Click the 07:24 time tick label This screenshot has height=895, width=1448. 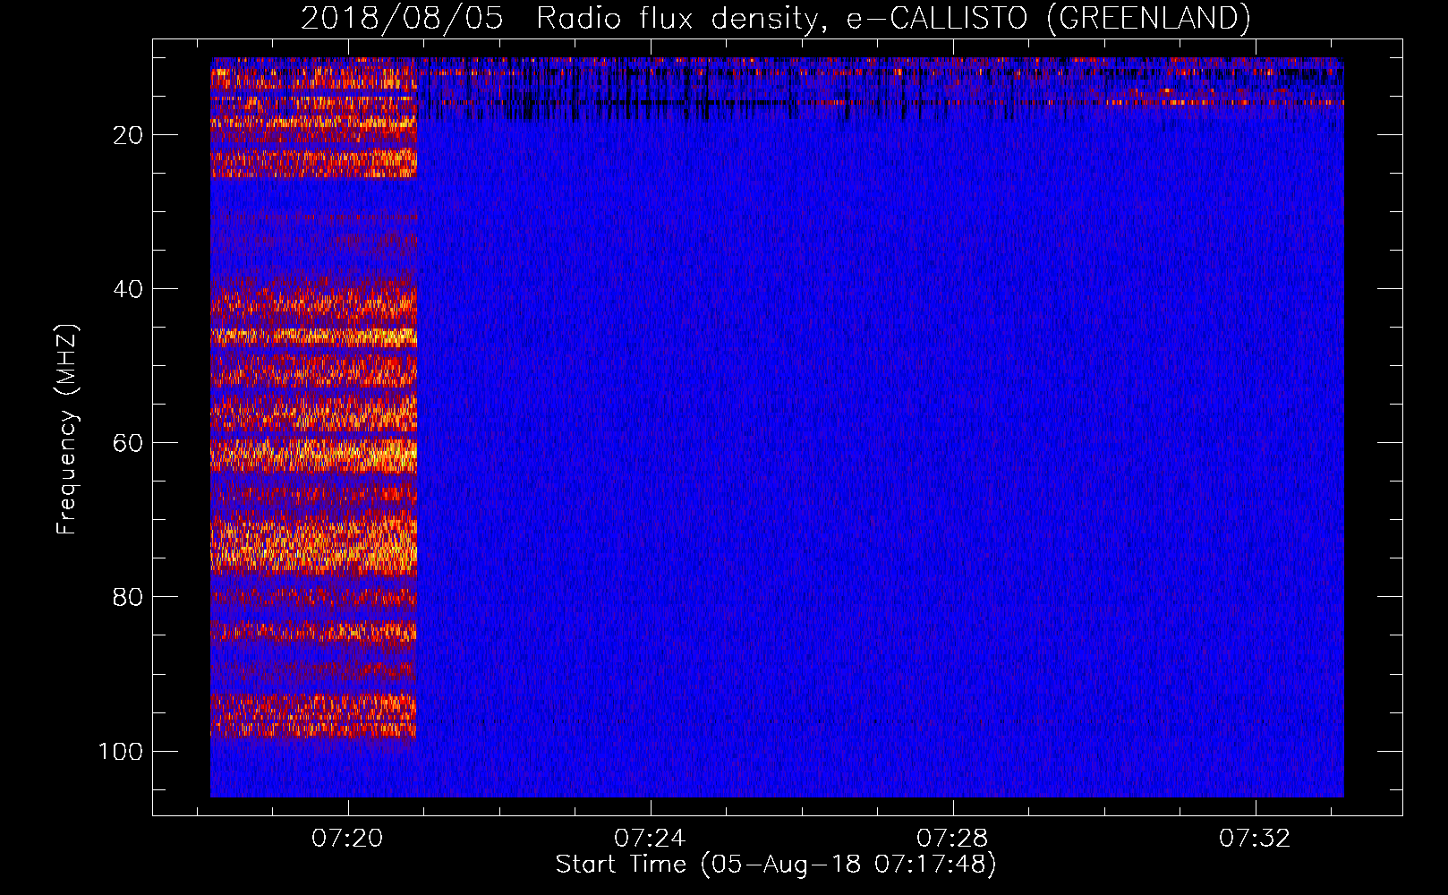(650, 838)
